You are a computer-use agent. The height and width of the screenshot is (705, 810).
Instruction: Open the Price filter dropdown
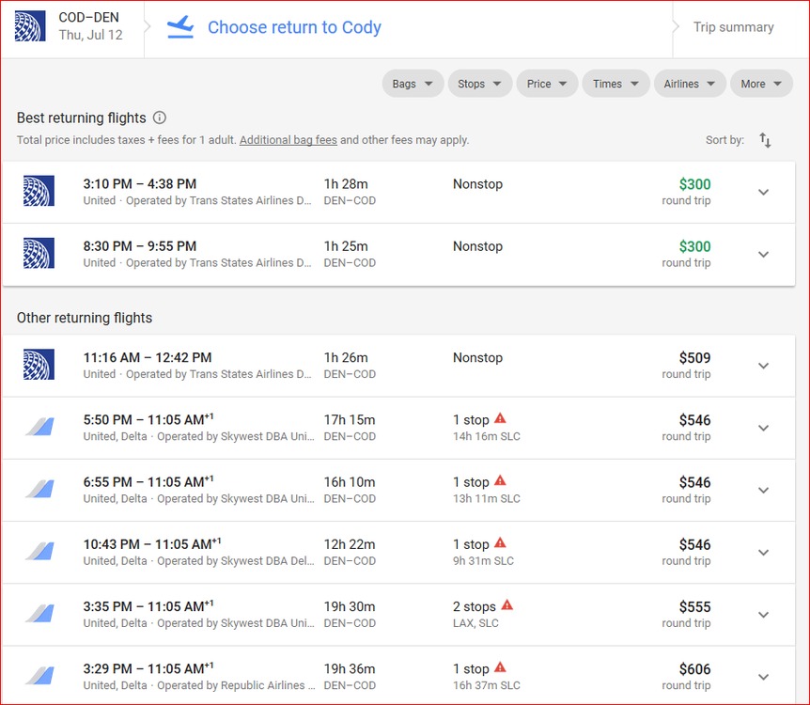point(547,84)
